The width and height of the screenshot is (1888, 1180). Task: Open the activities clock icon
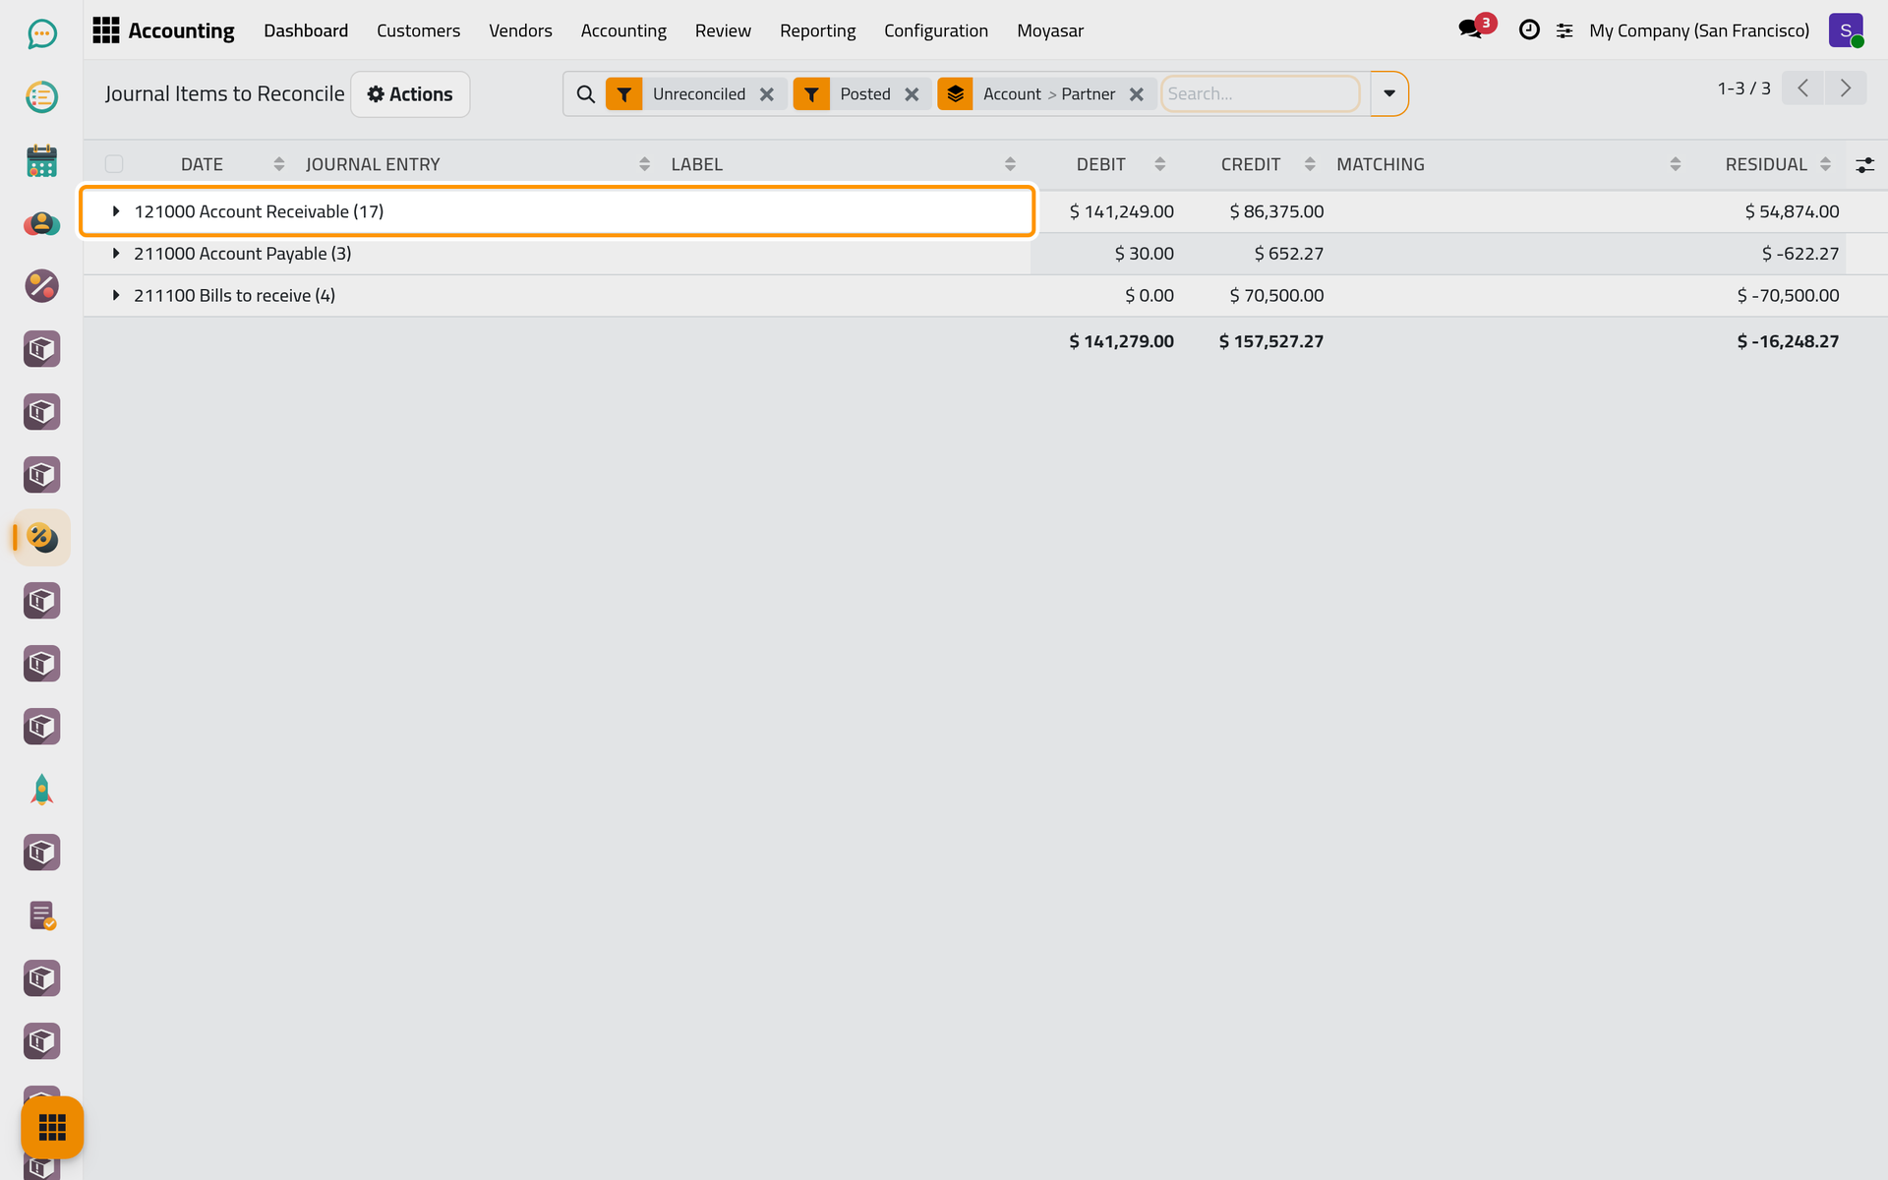pyautogui.click(x=1529, y=30)
